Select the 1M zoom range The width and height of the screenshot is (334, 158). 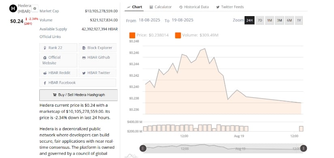(x=270, y=21)
